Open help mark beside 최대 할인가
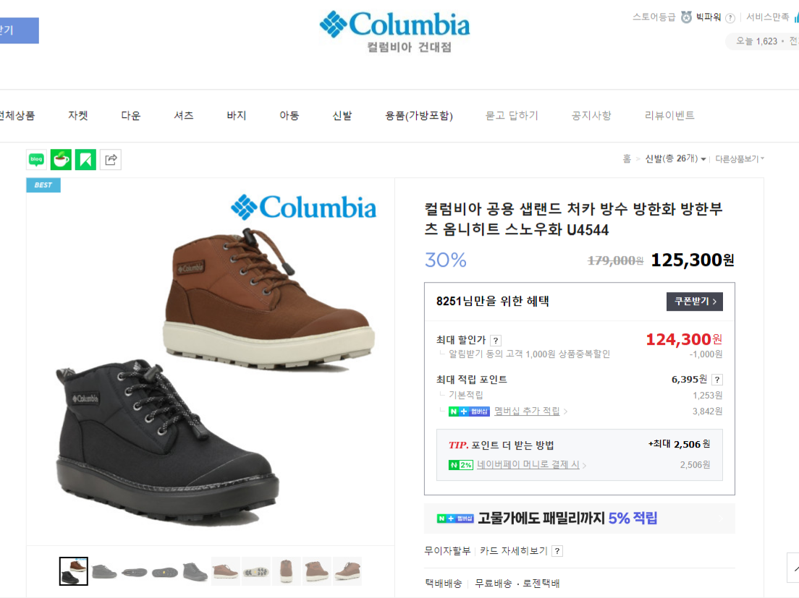 (496, 341)
